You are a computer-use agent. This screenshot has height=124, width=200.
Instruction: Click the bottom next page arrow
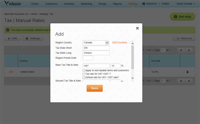click(x=189, y=81)
